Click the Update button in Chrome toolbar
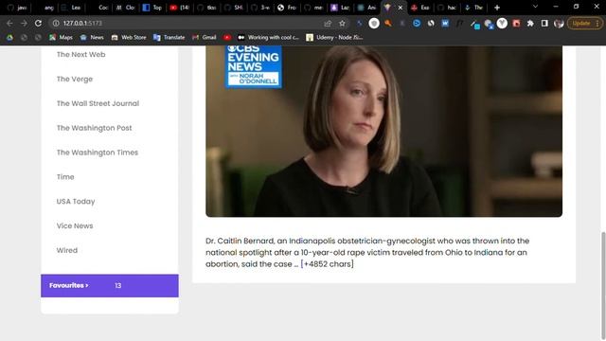Viewport: 606px width, 341px height. point(585,23)
